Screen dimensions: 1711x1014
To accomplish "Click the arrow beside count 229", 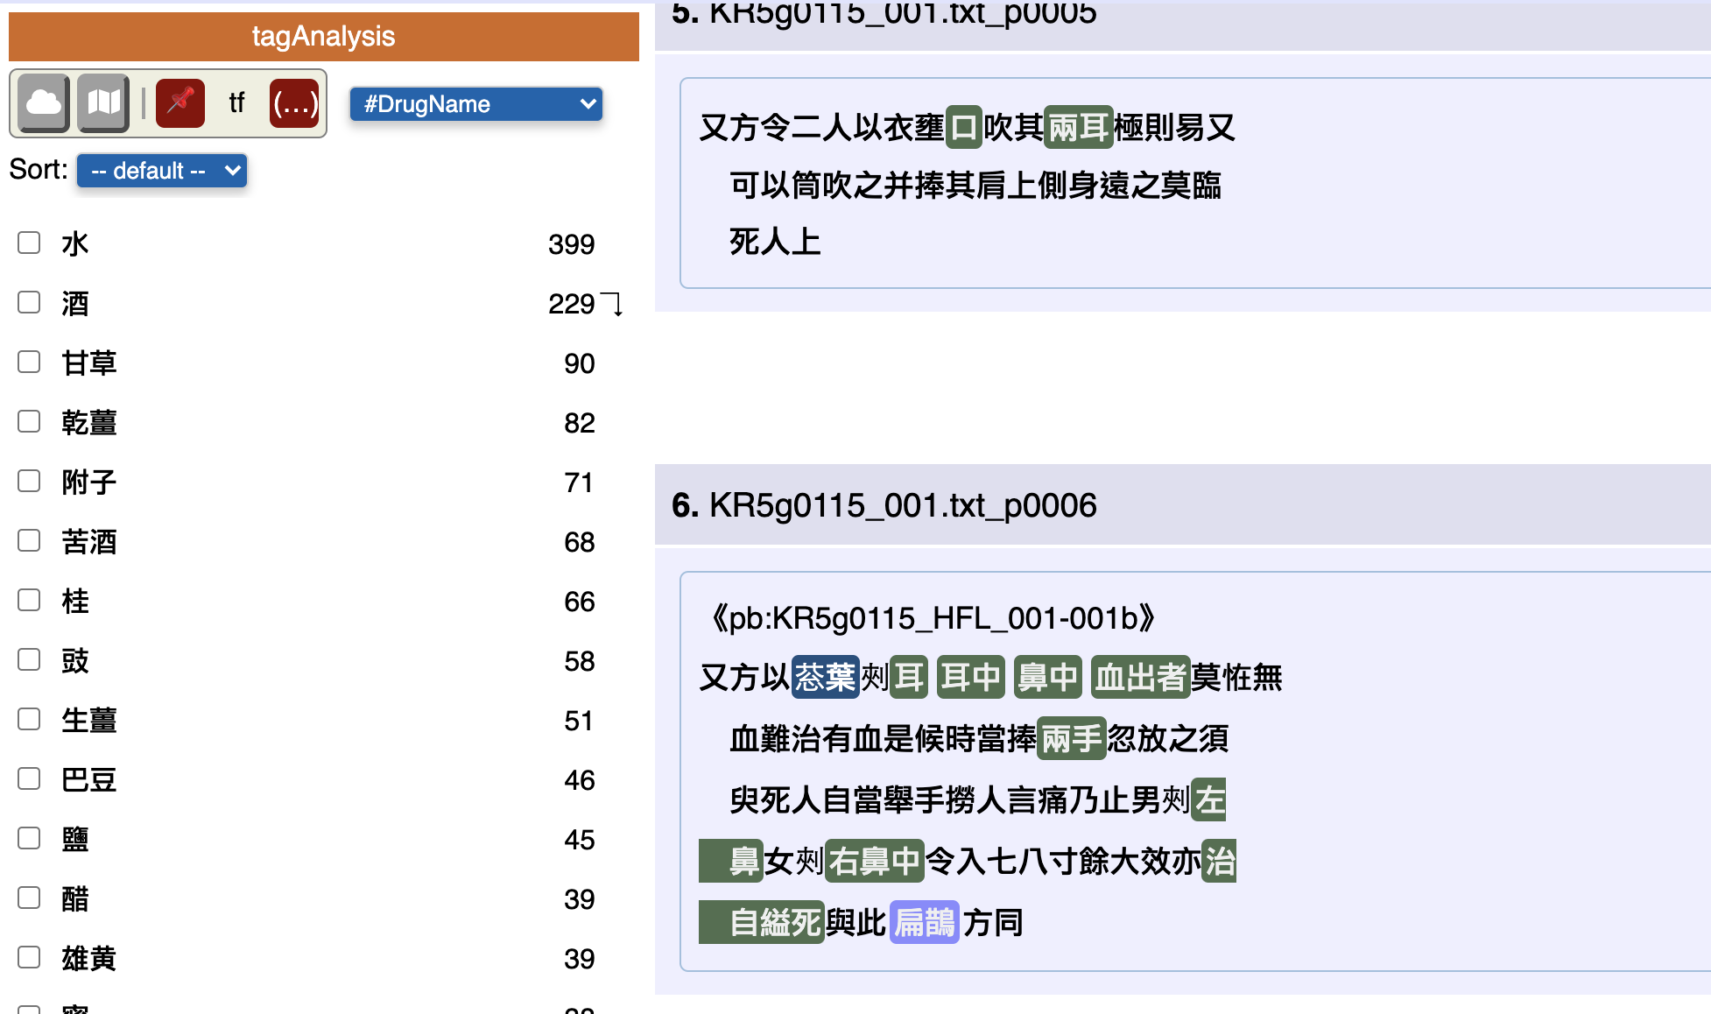I will tap(614, 304).
